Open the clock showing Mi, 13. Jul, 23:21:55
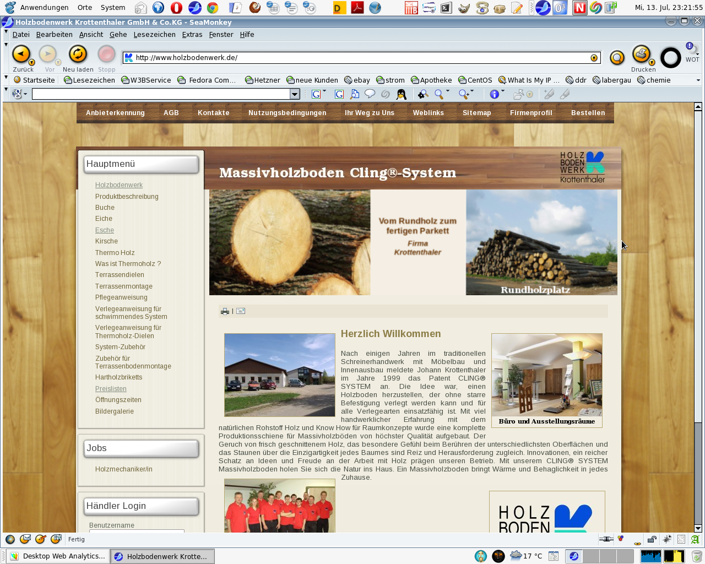 click(669, 8)
